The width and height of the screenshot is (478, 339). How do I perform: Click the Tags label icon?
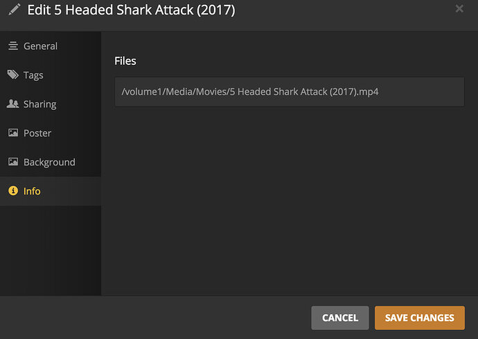click(12, 75)
